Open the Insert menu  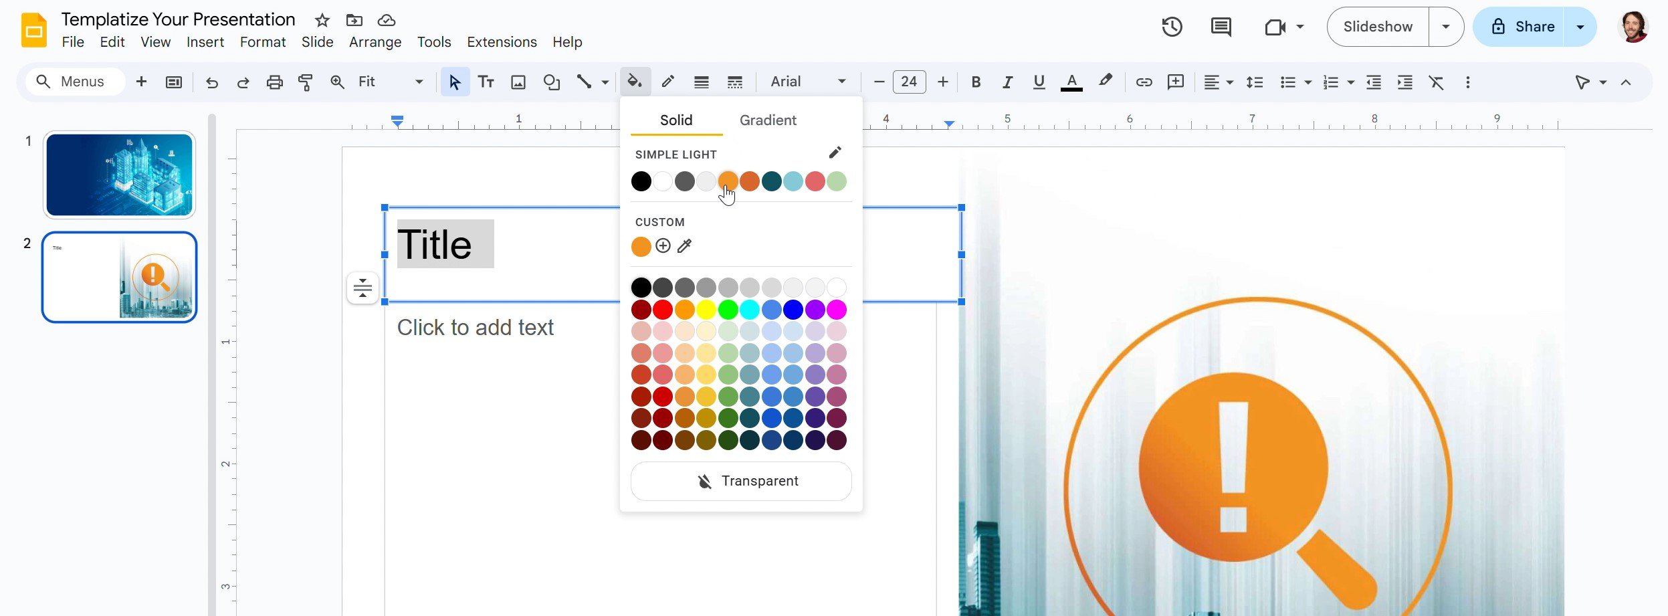tap(205, 41)
